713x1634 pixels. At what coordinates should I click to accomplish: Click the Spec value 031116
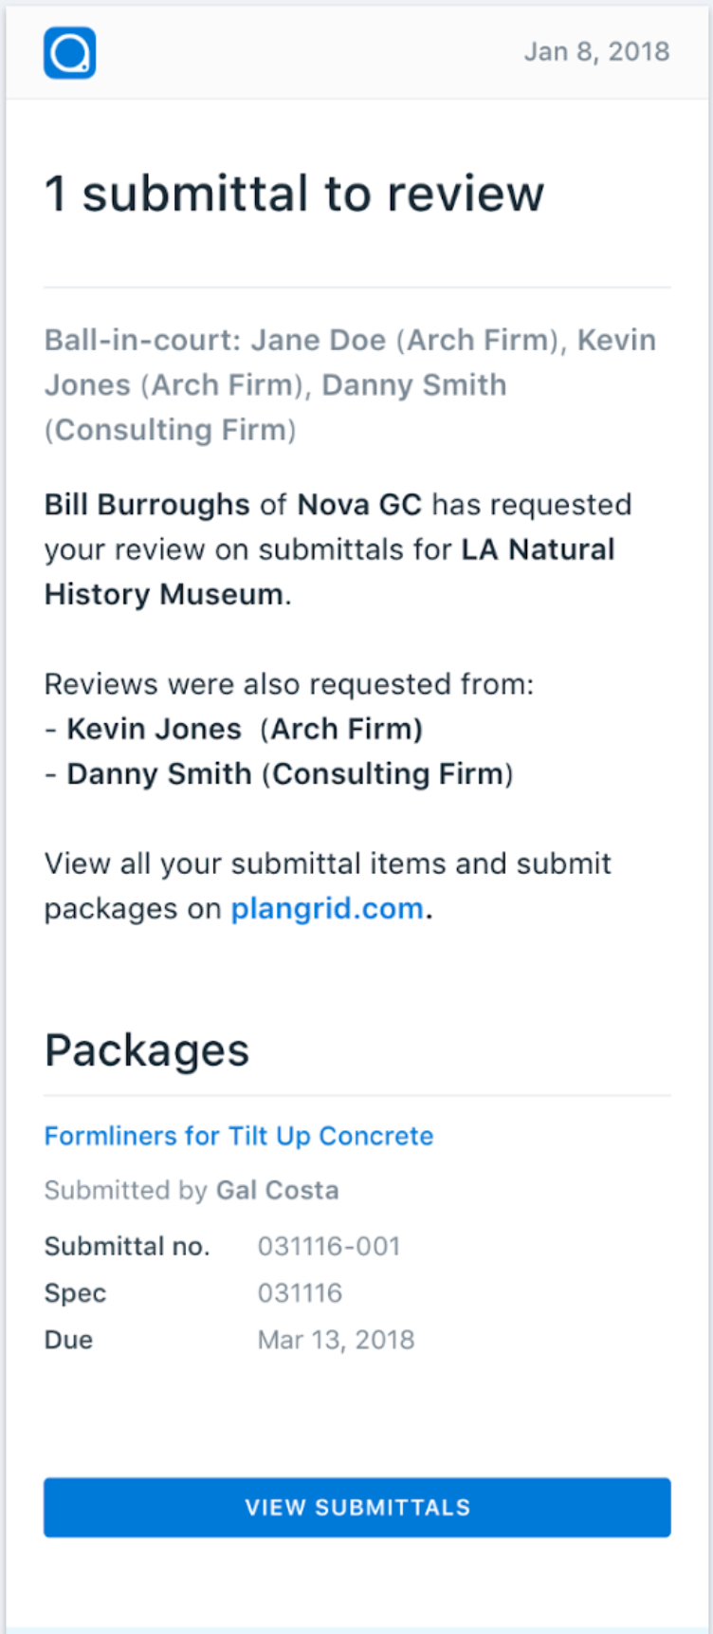point(300,1292)
